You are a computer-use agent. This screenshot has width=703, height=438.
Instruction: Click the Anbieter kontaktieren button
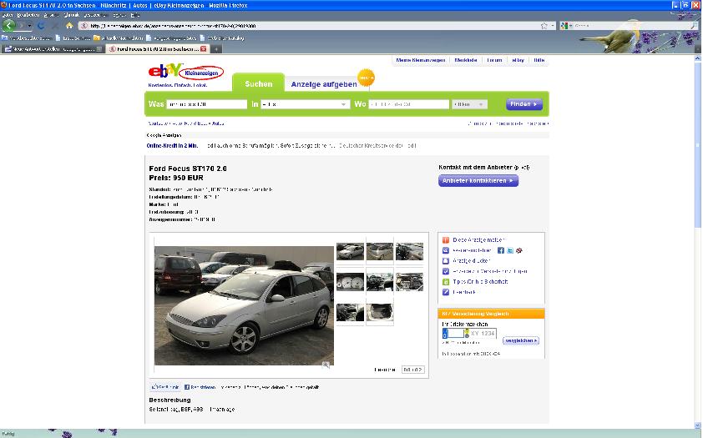478,180
